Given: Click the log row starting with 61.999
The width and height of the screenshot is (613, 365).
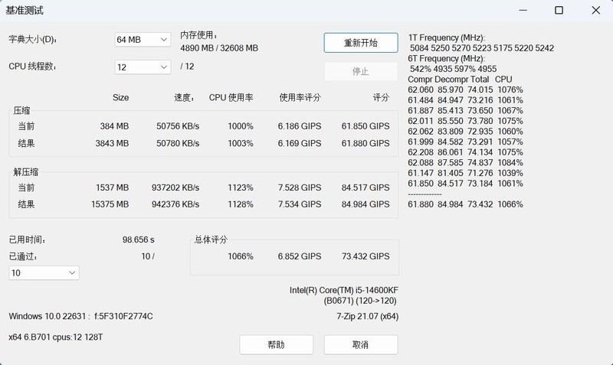Looking at the screenshot, I should [x=465, y=142].
